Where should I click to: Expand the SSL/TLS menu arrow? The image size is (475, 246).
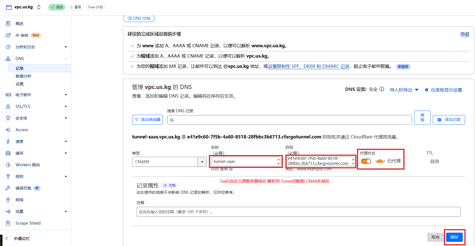click(x=66, y=106)
